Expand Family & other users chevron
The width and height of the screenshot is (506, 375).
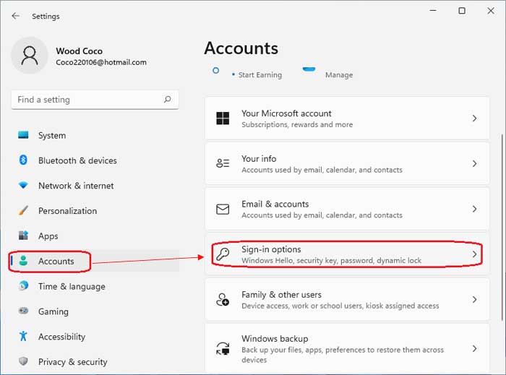(x=474, y=300)
